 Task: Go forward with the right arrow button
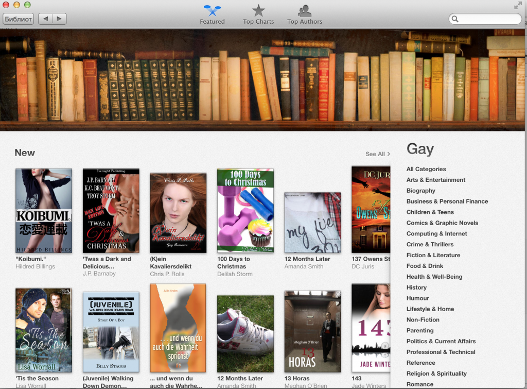coord(60,19)
